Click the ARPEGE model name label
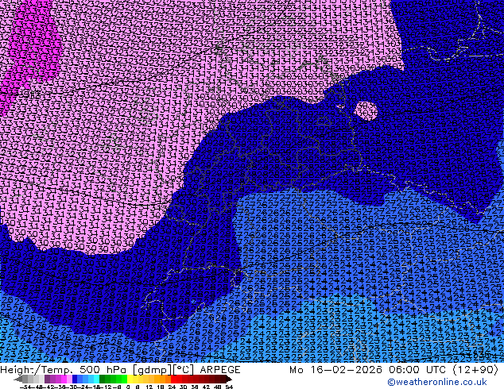The width and height of the screenshot is (504, 389). pos(220,370)
